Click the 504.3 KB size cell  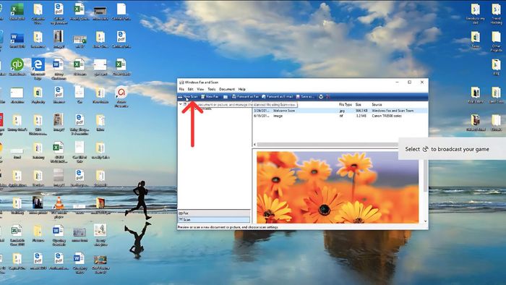pyautogui.click(x=361, y=111)
